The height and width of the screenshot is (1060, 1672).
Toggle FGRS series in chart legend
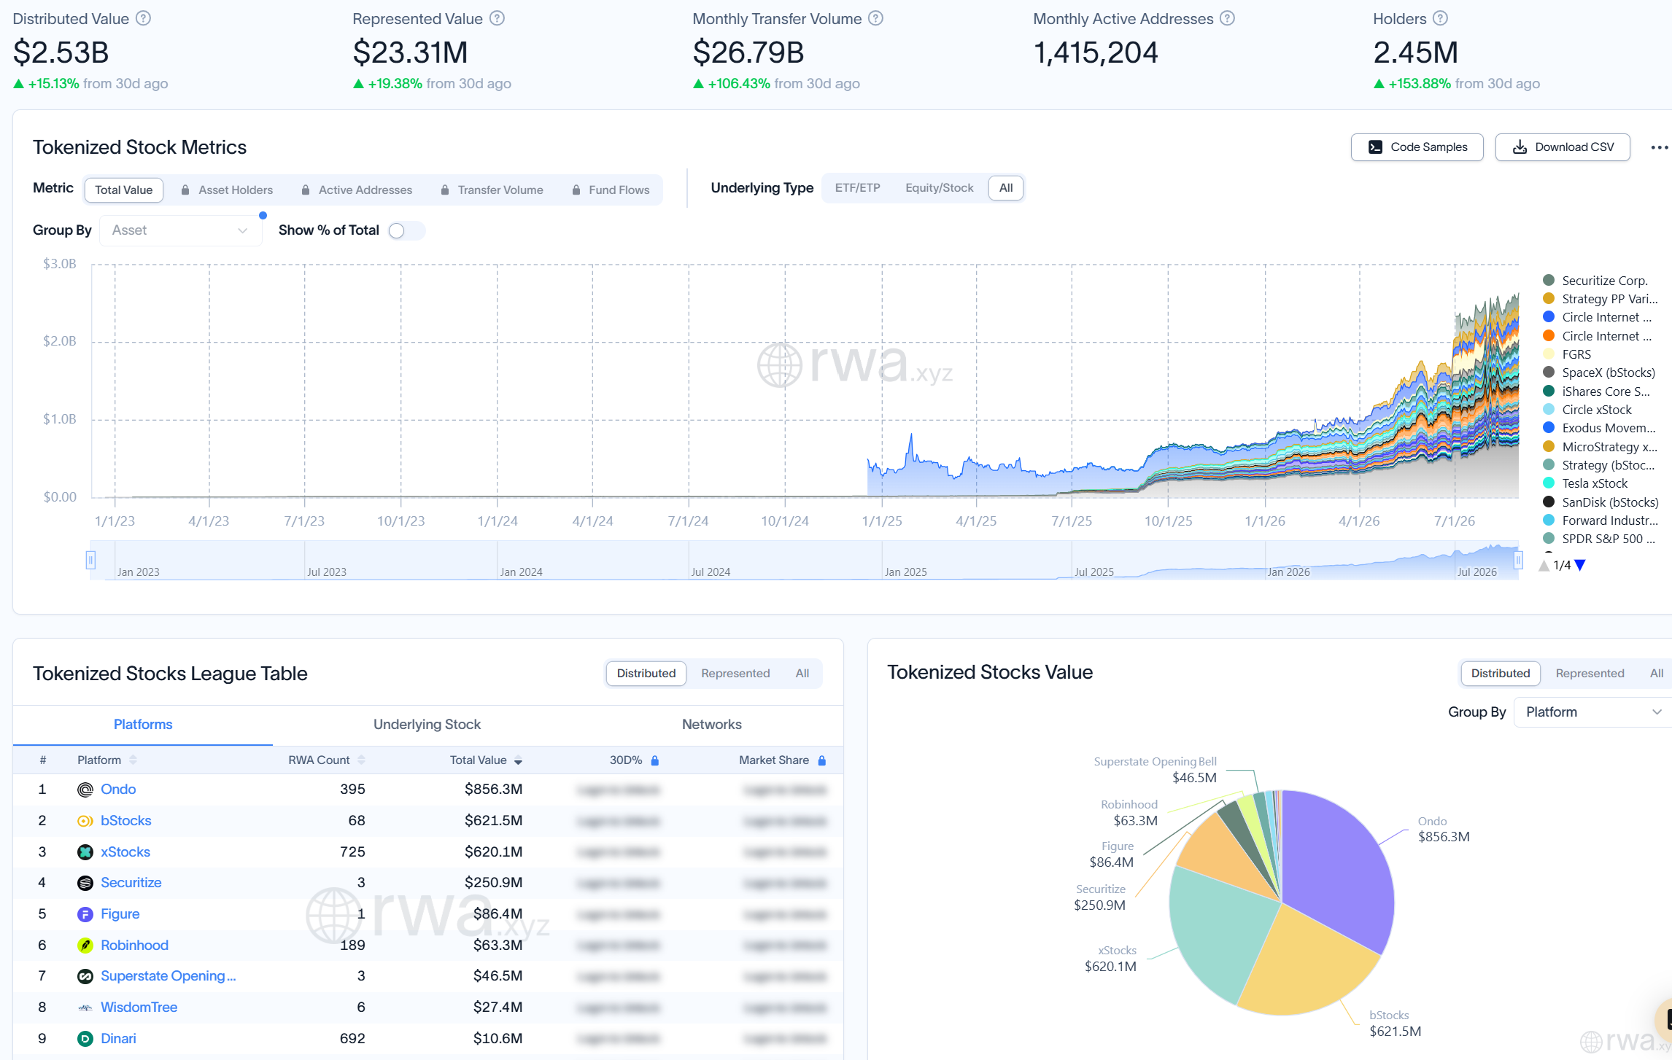[x=1568, y=354]
